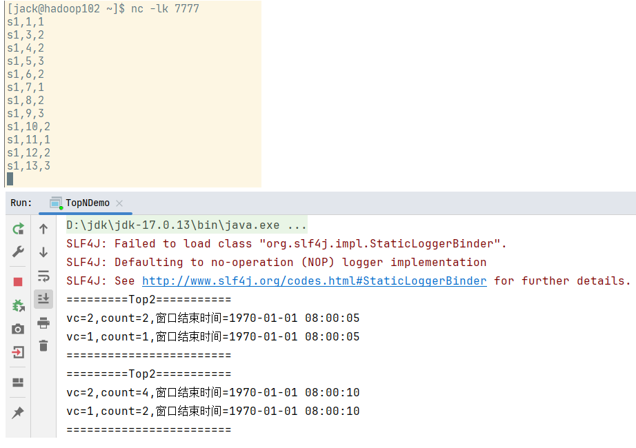Navigate up the stack trace
The width and height of the screenshot is (636, 448).
[x=43, y=229]
